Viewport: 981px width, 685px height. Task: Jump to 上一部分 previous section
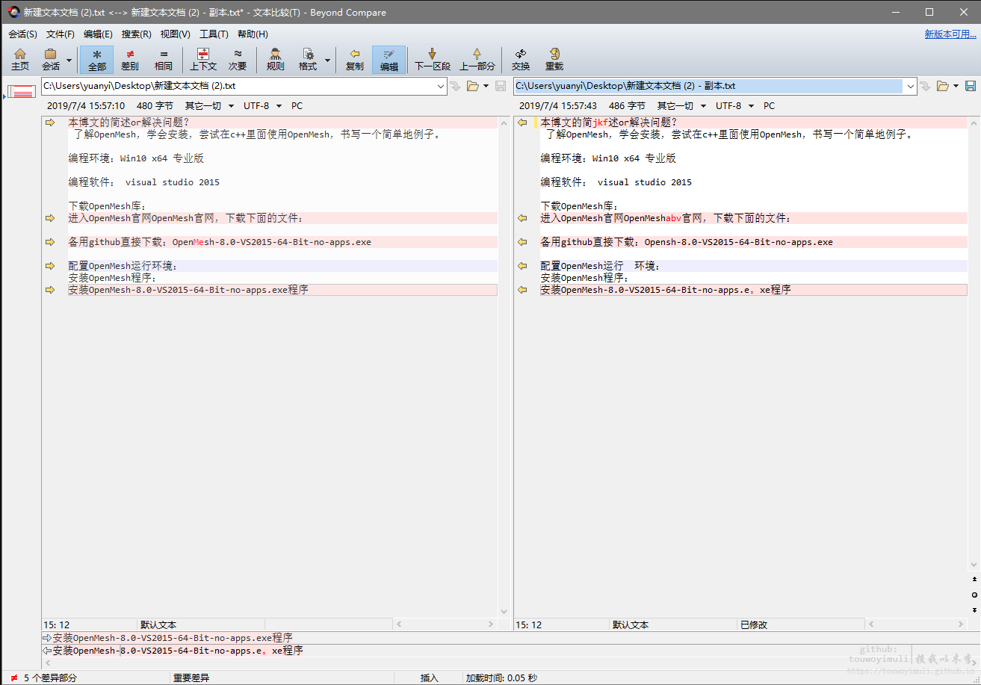477,60
